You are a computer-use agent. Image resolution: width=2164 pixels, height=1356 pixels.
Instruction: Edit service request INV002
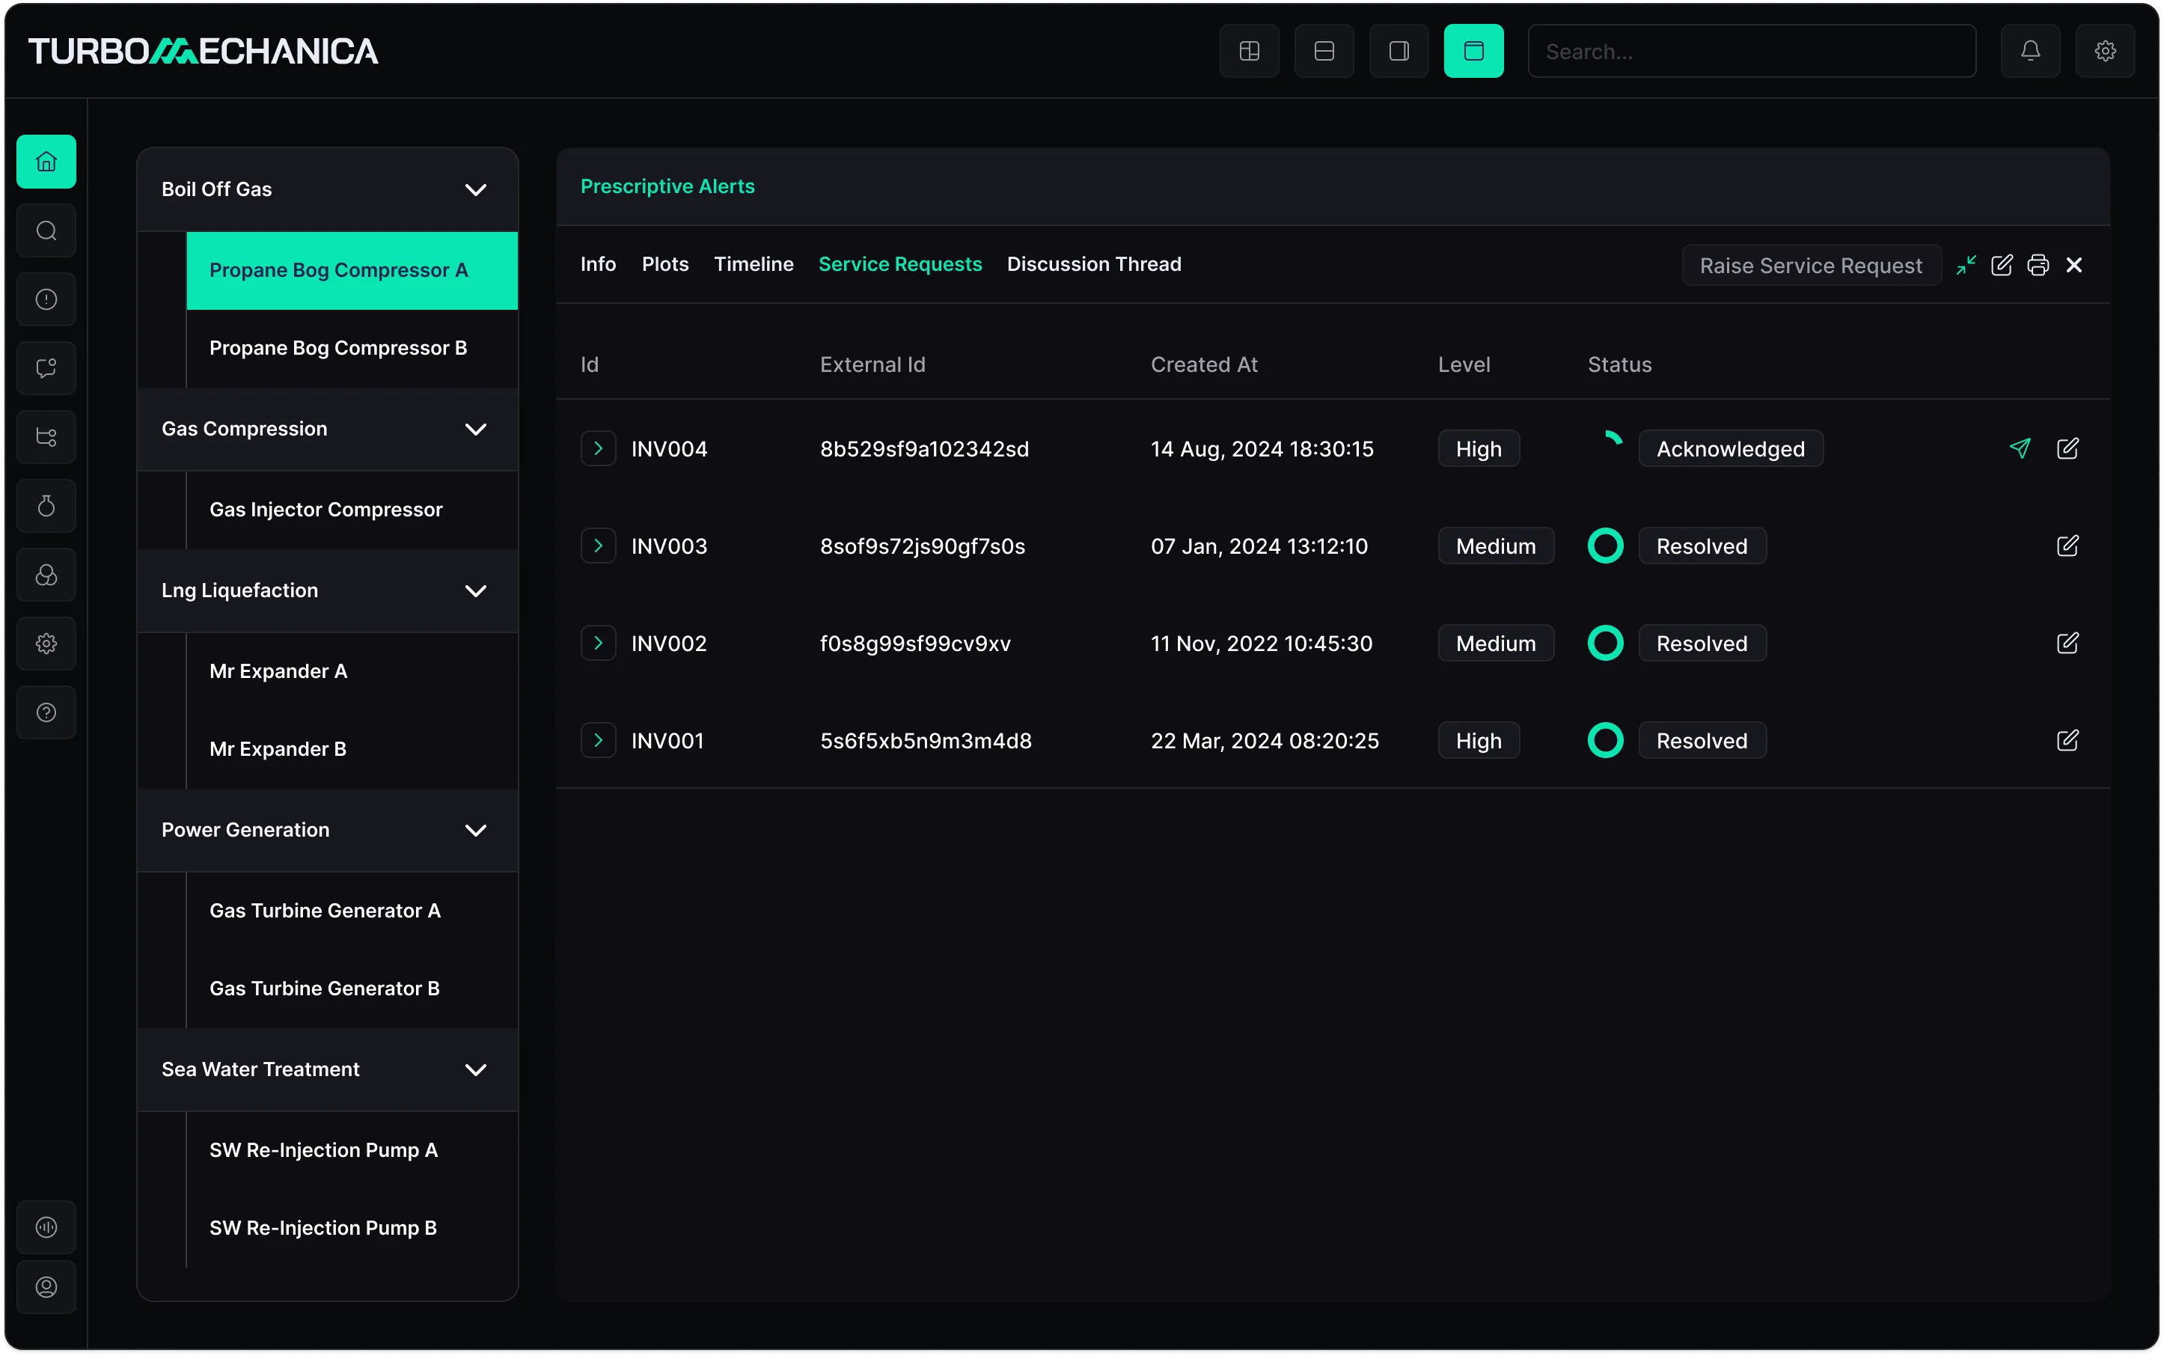pos(2067,643)
